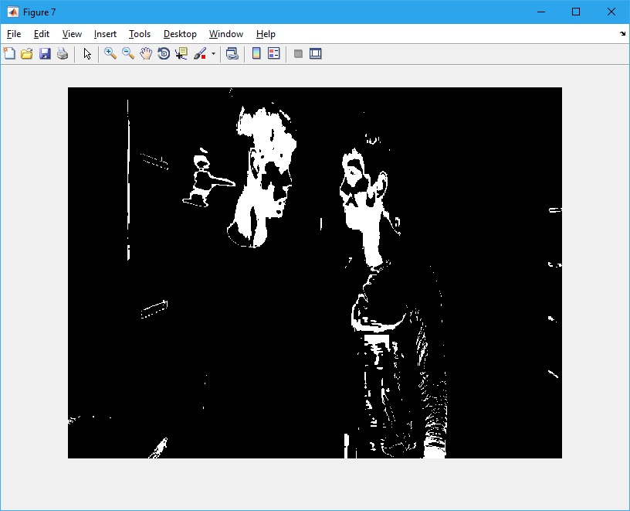The height and width of the screenshot is (511, 630).
Task: Select the Rotate 3D tool
Action: click(164, 54)
